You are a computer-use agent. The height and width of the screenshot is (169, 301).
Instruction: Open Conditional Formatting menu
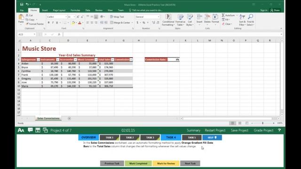(x=168, y=20)
